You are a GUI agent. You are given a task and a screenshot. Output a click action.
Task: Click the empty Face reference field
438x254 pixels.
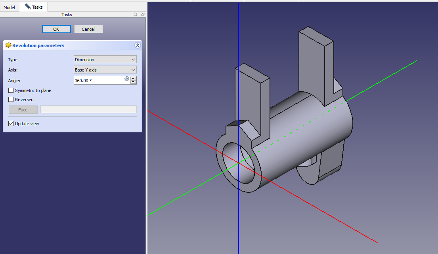(88, 110)
